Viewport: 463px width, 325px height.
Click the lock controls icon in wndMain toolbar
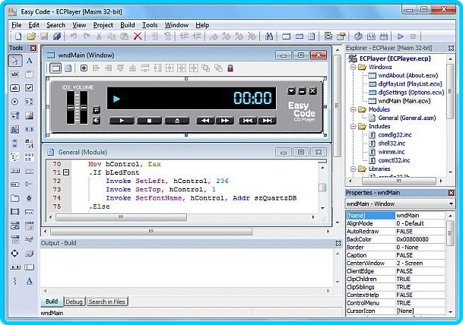point(230,68)
